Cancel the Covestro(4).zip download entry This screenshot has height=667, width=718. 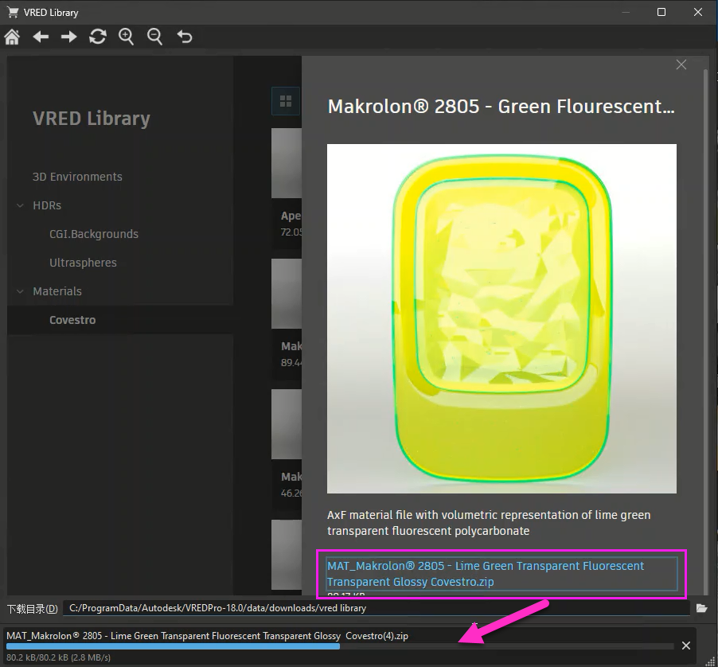click(x=686, y=646)
